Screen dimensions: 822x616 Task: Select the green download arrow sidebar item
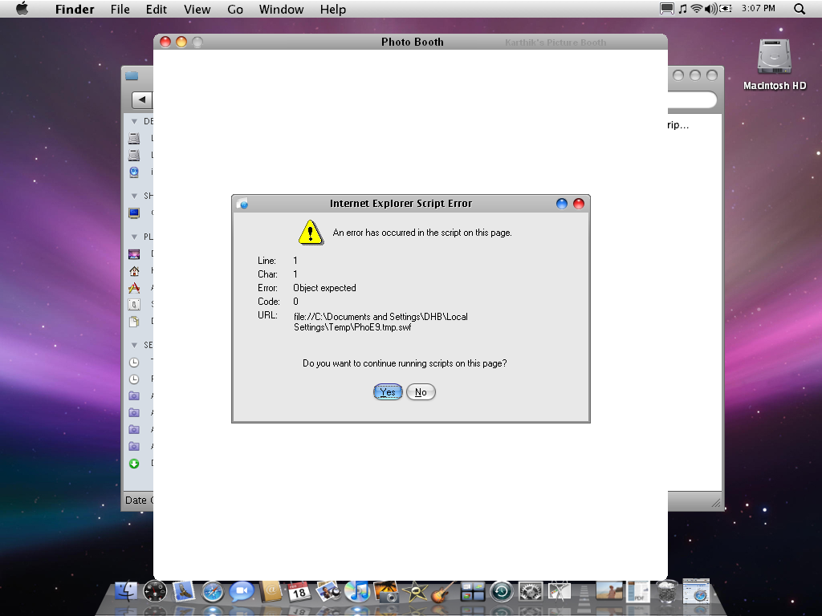click(x=134, y=464)
